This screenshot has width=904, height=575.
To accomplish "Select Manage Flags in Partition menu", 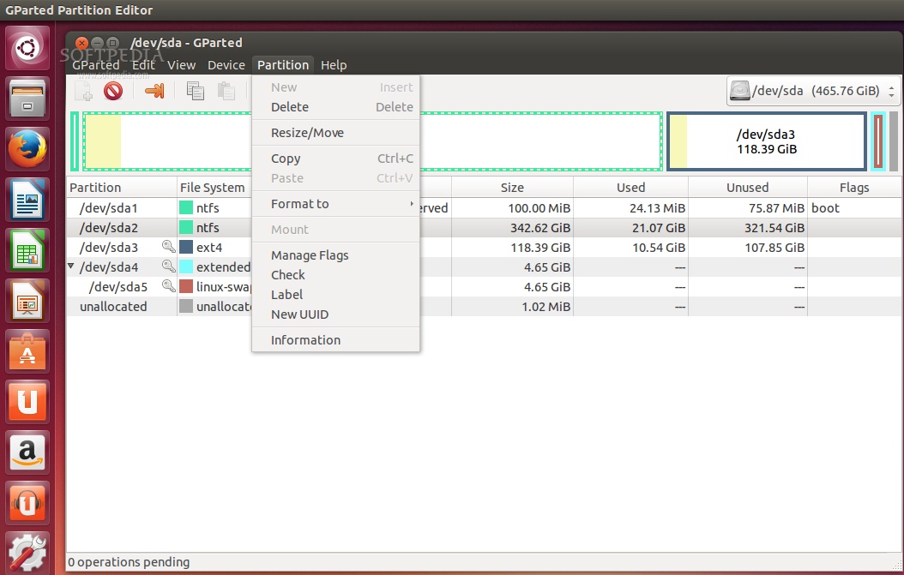I will pos(310,255).
